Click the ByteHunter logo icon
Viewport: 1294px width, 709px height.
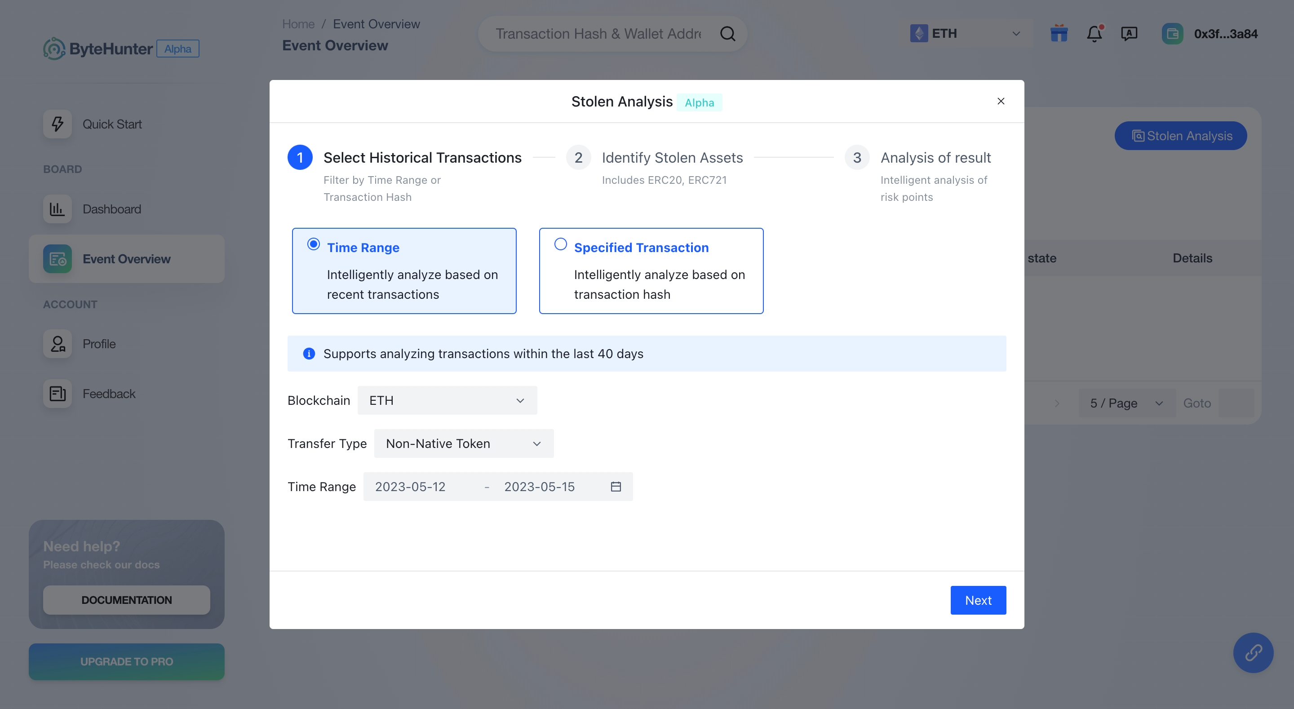[x=55, y=48]
